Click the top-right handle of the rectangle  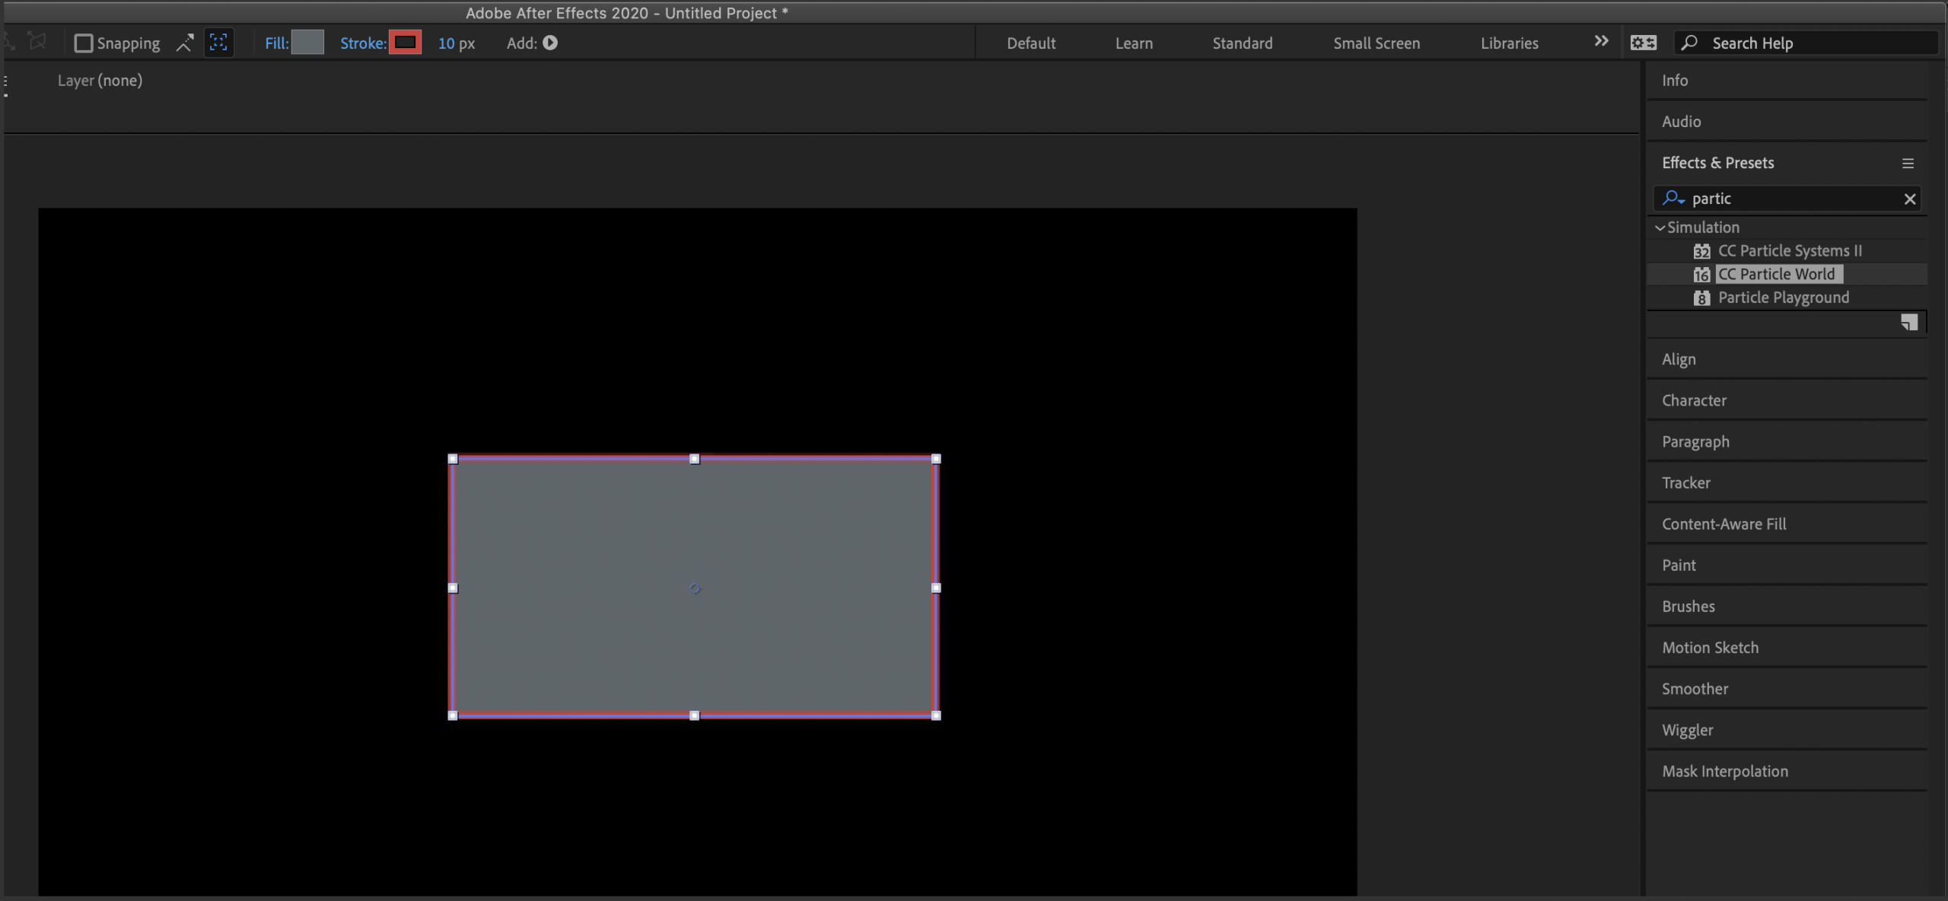[936, 459]
